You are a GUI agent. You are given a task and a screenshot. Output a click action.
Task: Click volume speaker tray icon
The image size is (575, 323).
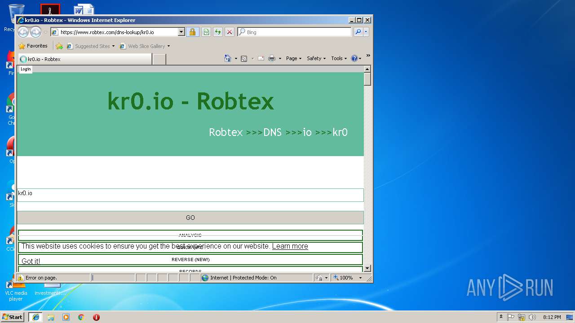pyautogui.click(x=532, y=317)
